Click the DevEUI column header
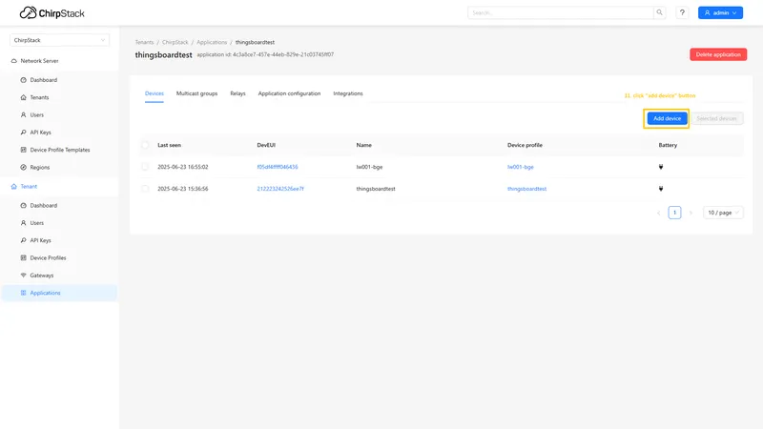Screen dimensions: 763x429 pos(266,145)
